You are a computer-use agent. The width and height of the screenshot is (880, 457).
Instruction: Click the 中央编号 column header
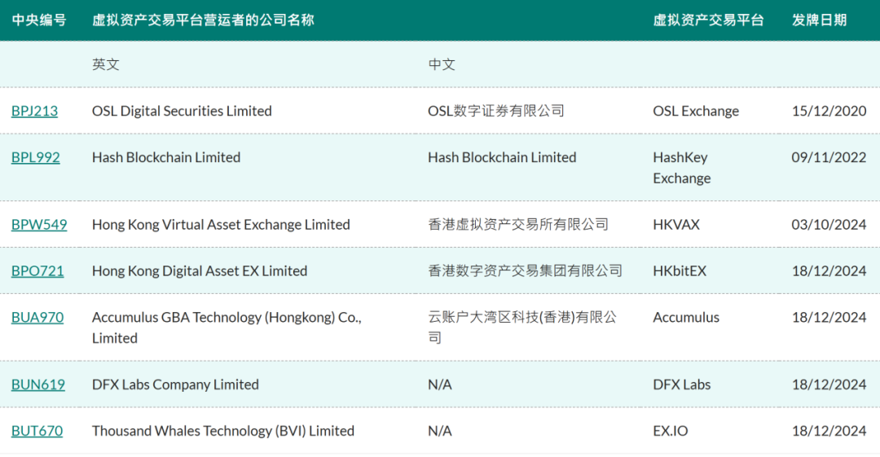point(39,20)
